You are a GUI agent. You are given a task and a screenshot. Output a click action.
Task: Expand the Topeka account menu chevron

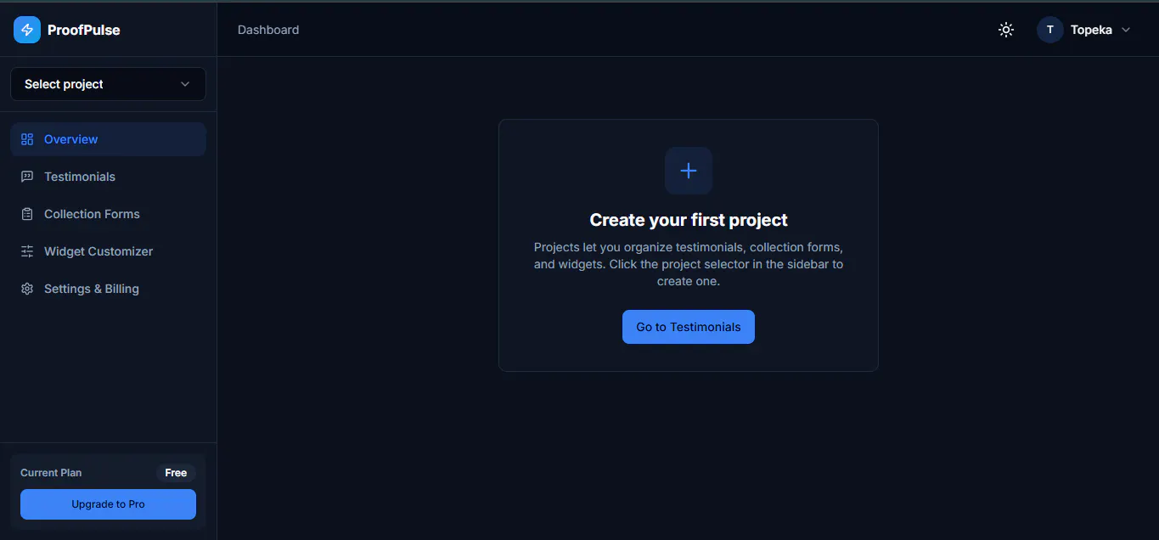(1126, 30)
